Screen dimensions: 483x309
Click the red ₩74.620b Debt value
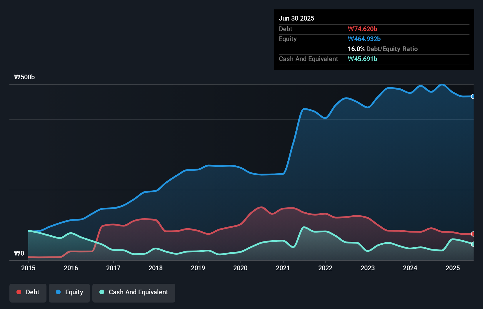363,29
